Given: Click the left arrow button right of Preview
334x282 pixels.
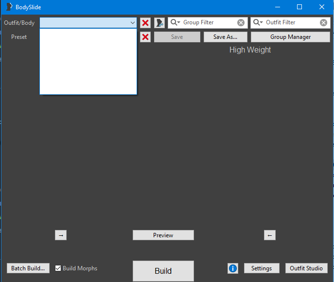Looking at the screenshot, I should point(270,235).
